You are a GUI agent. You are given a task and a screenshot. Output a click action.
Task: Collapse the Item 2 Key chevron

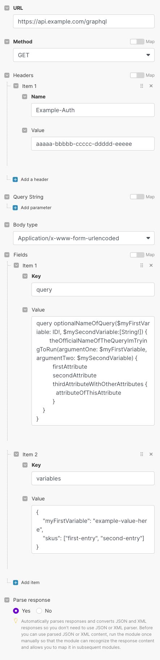click(x=25, y=465)
